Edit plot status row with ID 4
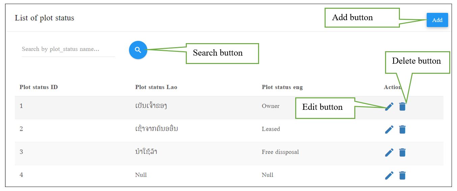The height and width of the screenshot is (191, 457). coord(389,175)
